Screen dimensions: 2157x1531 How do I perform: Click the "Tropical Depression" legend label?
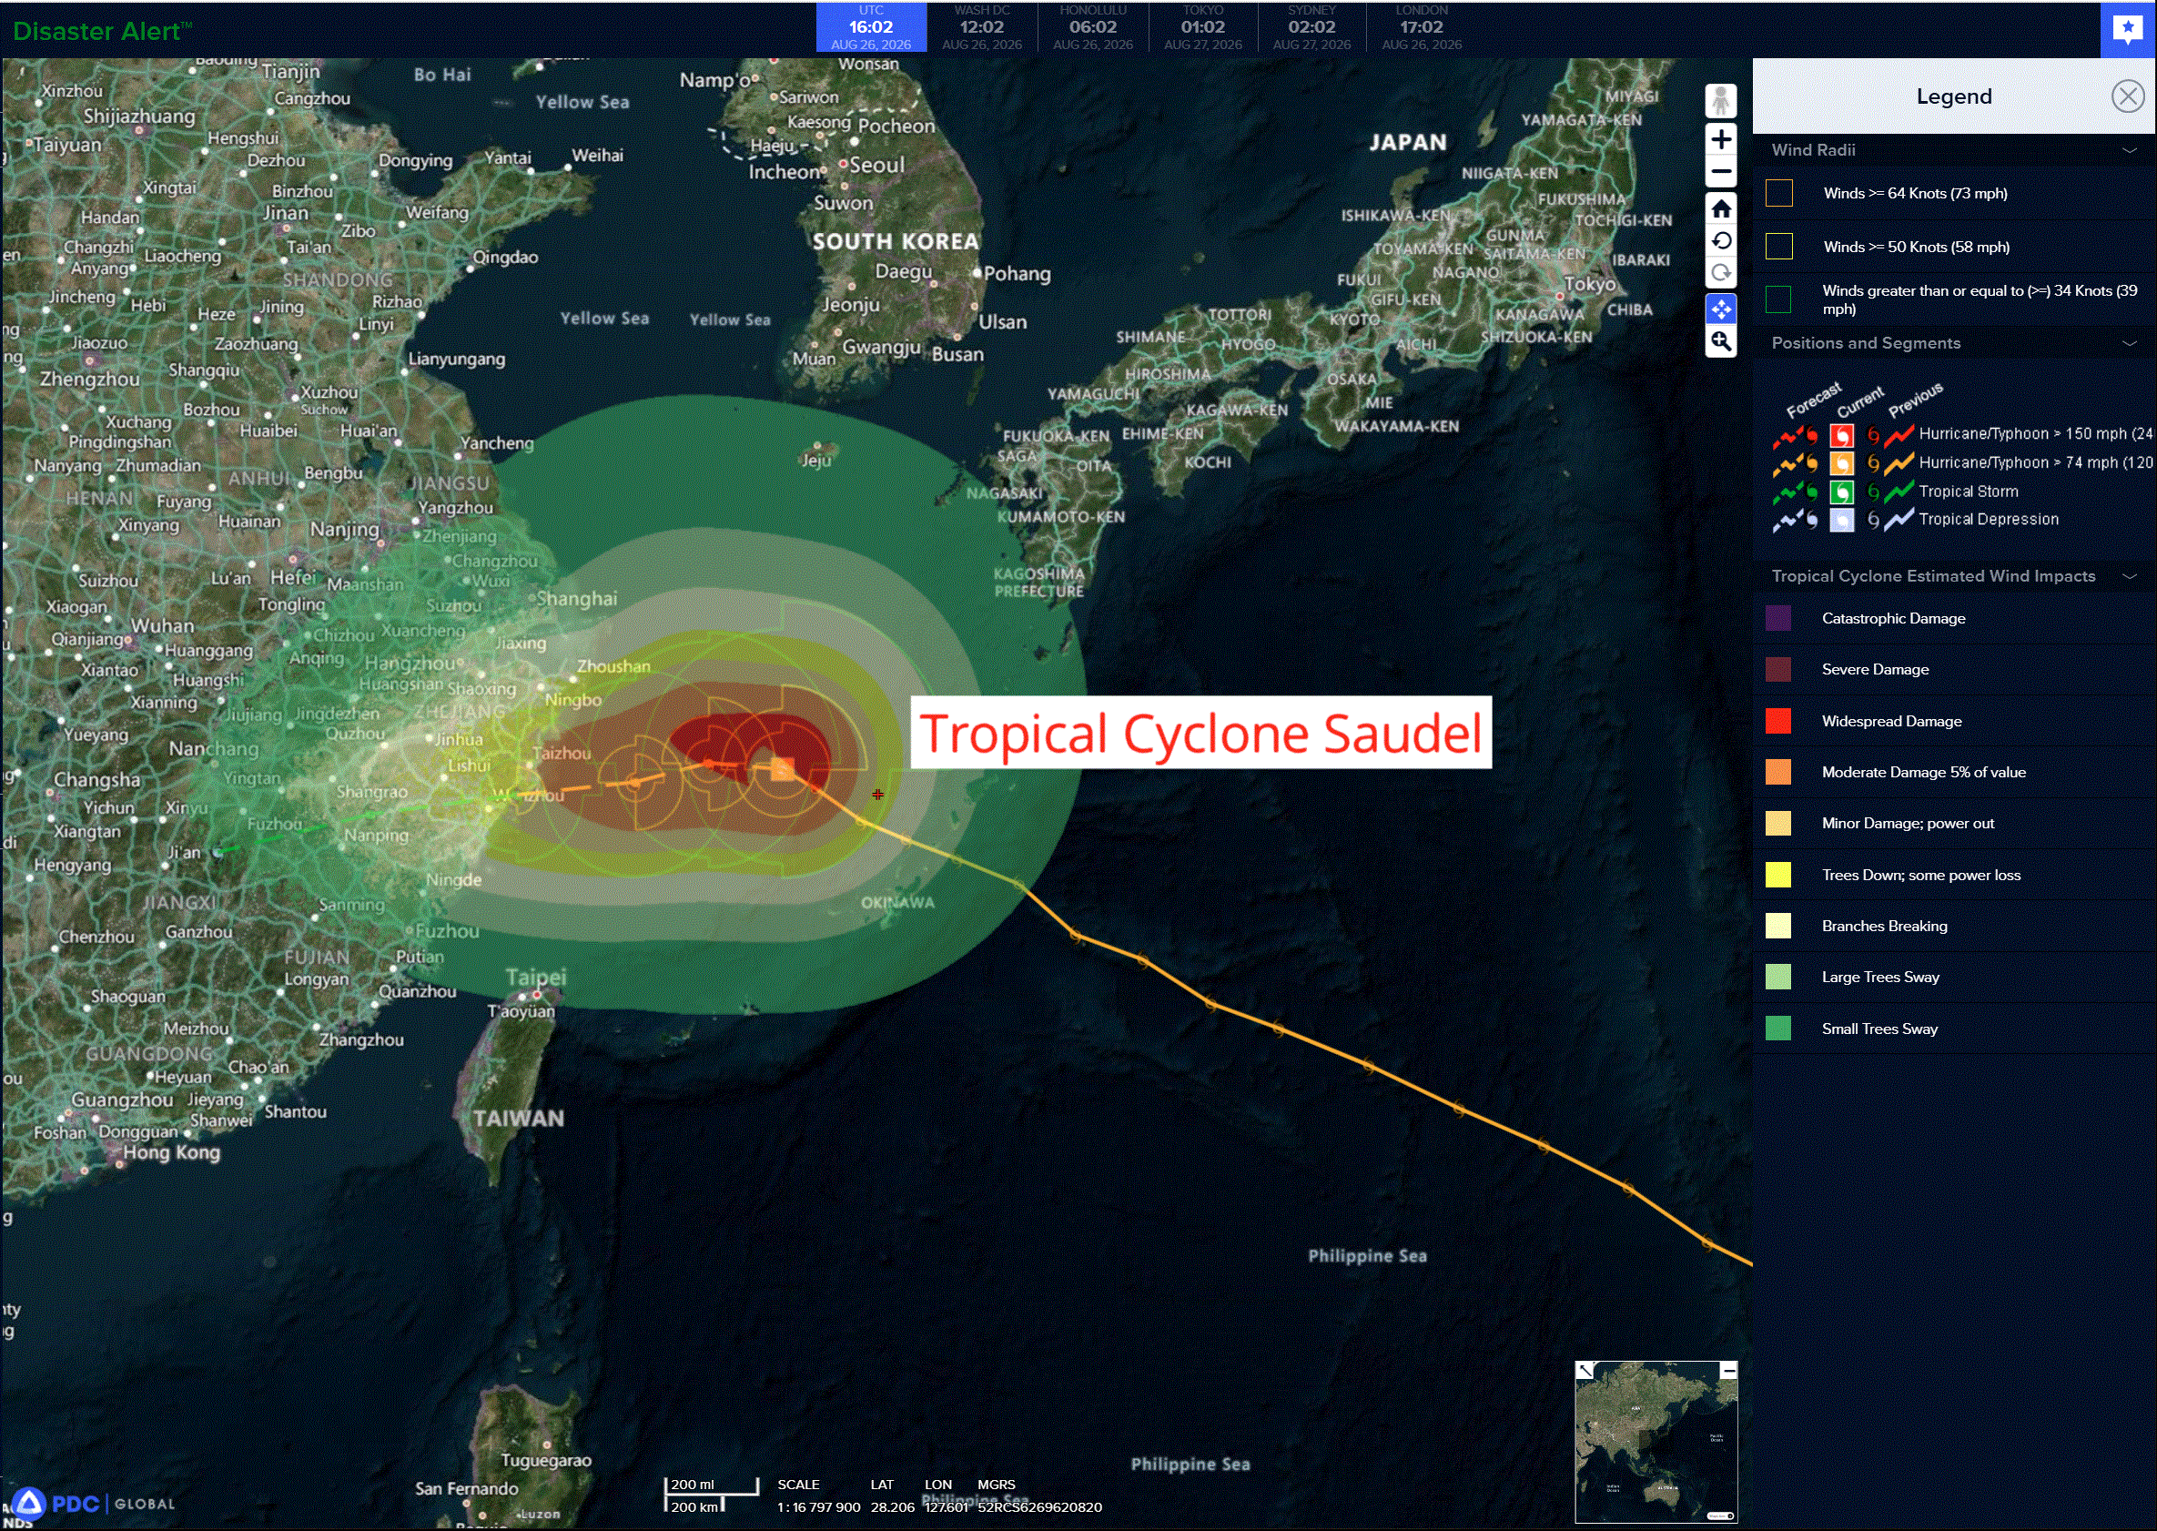point(1989,520)
